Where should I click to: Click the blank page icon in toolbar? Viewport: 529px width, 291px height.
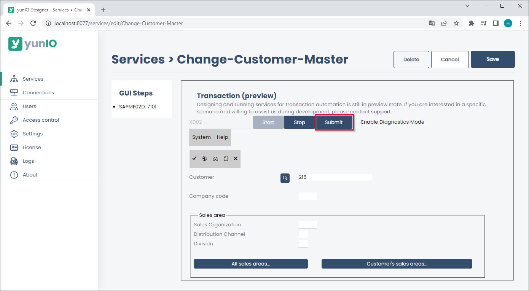click(x=226, y=159)
